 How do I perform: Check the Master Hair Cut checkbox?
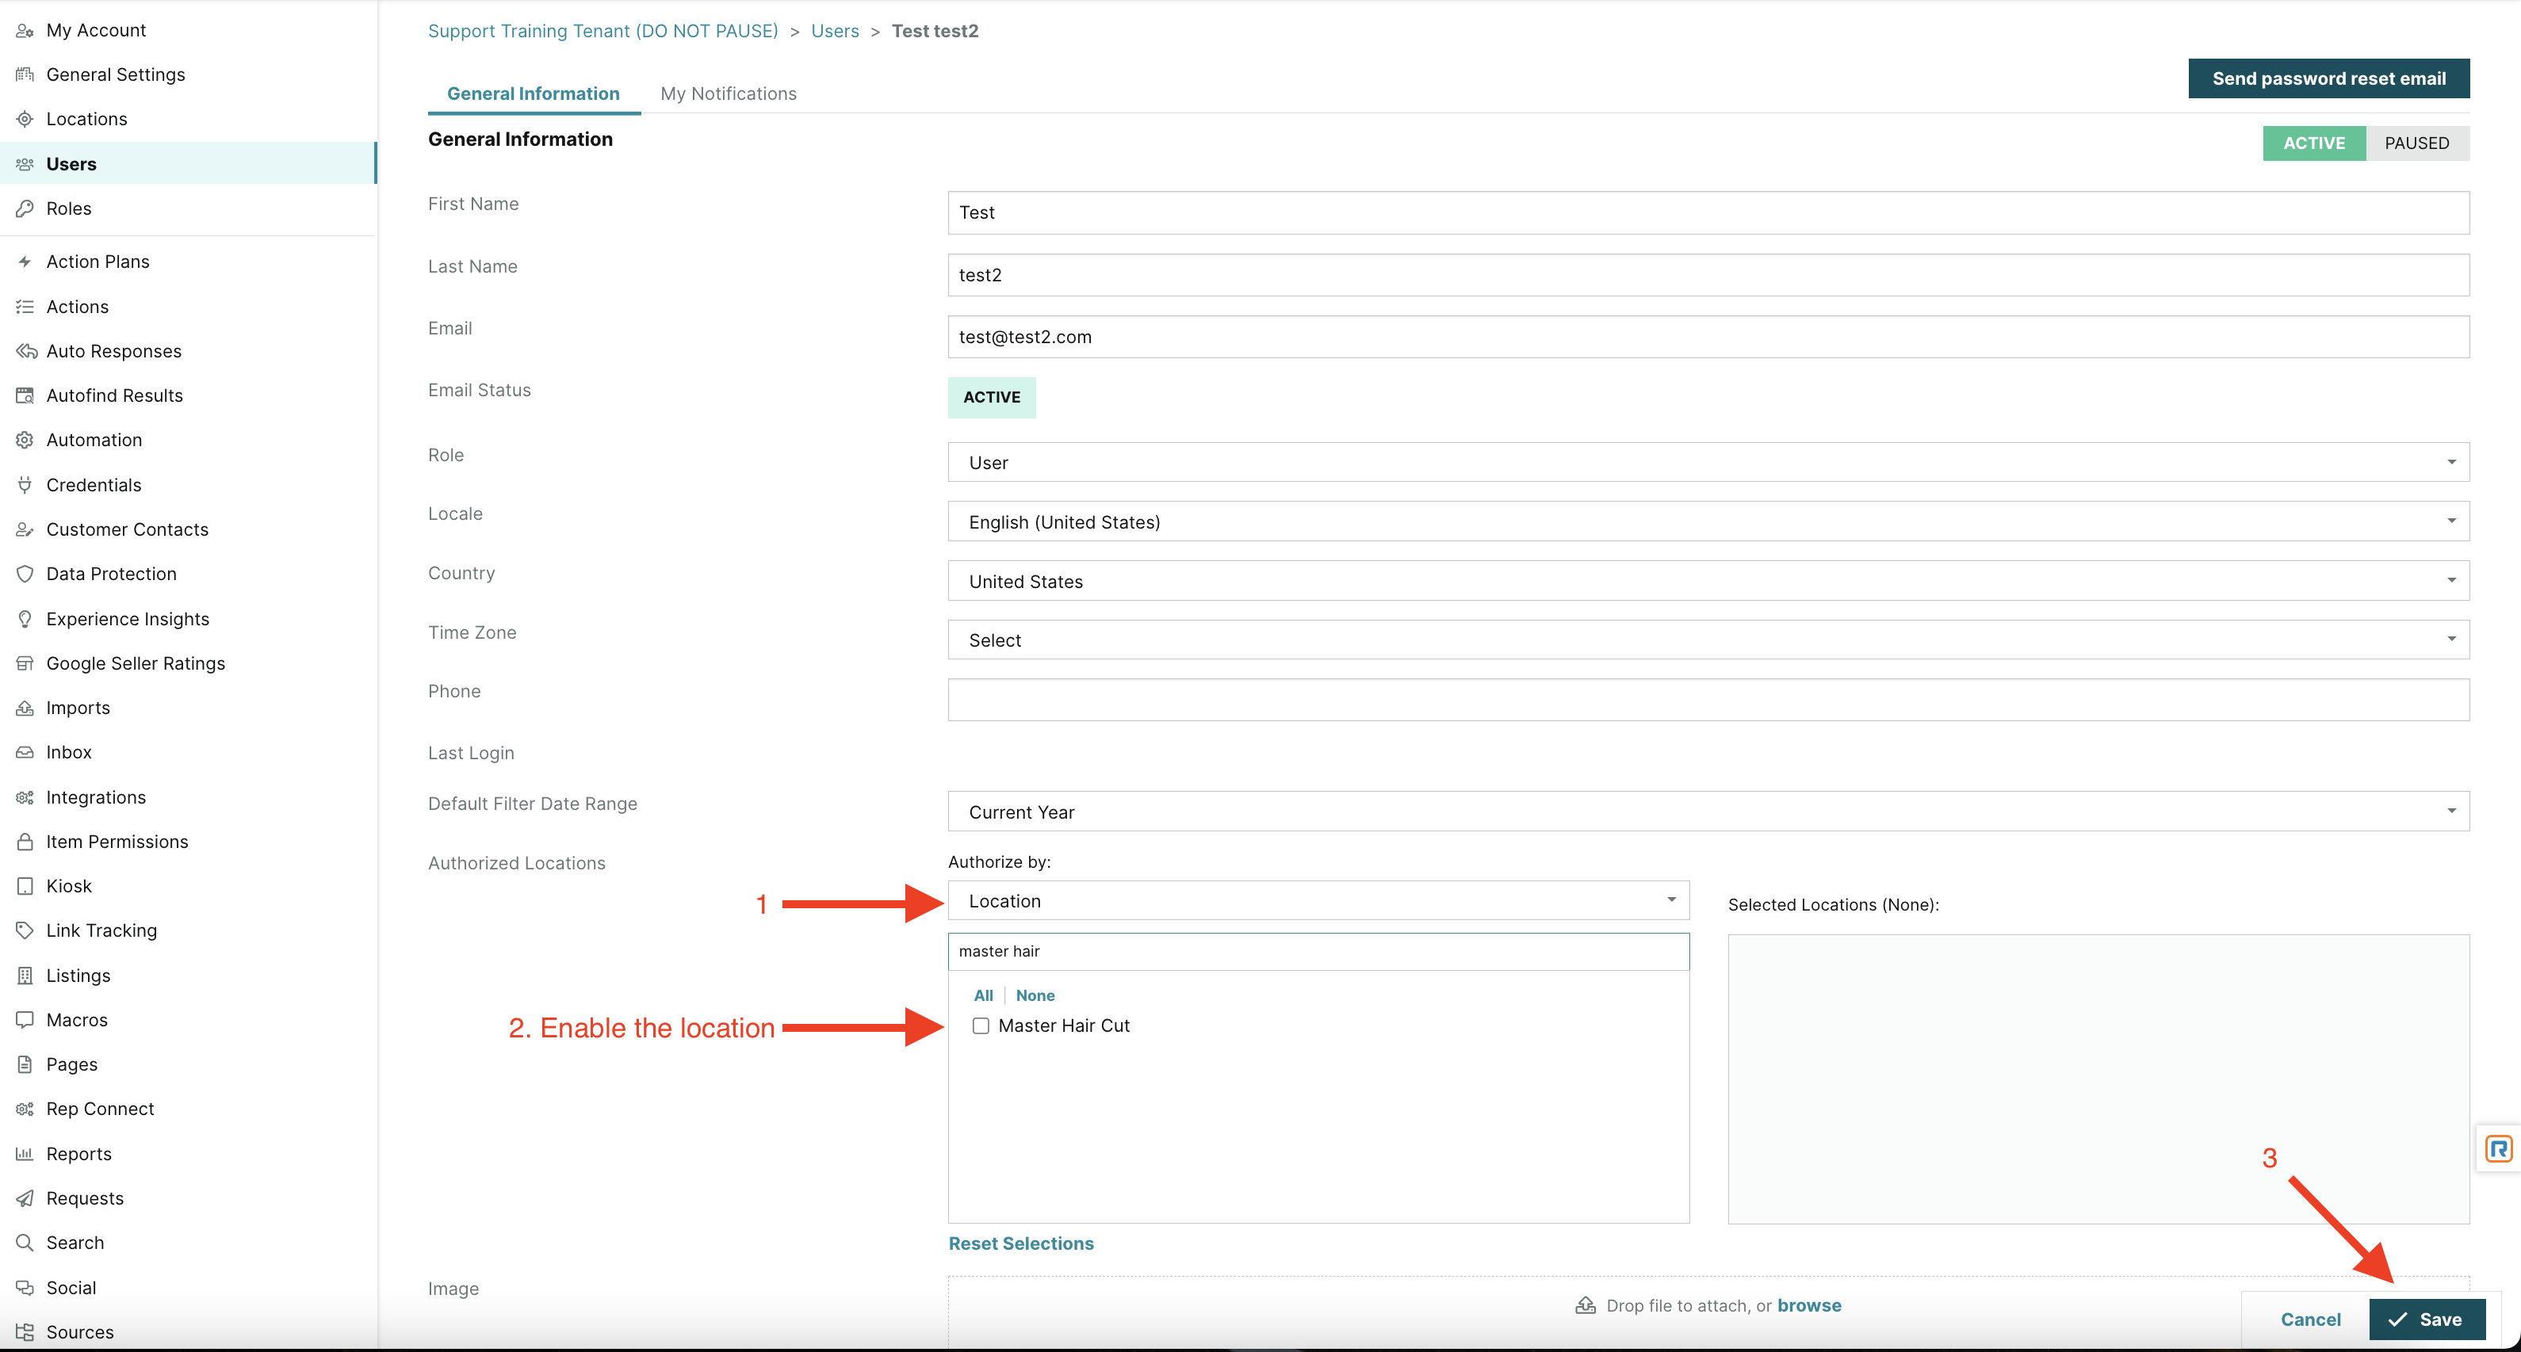(981, 1026)
